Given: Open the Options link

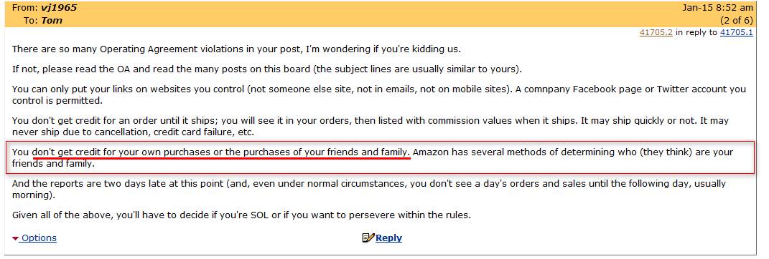Looking at the screenshot, I should 39,238.
